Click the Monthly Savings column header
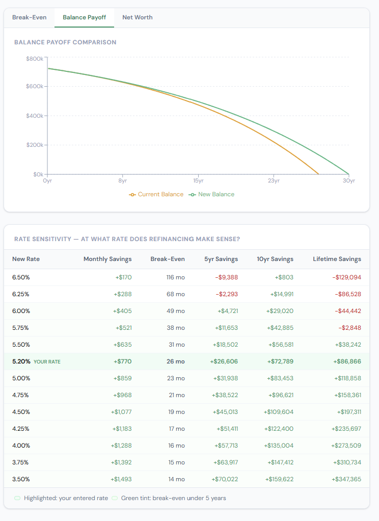 coord(107,259)
